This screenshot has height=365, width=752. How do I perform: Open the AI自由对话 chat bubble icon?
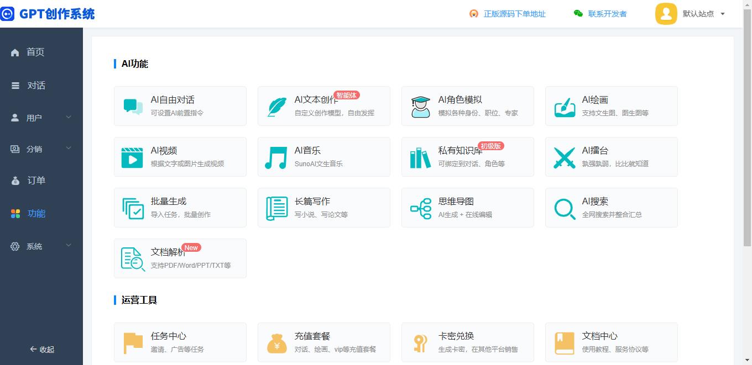[x=133, y=107]
